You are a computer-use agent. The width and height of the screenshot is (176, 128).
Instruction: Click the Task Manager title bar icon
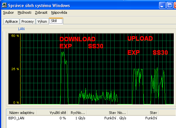(4, 5)
